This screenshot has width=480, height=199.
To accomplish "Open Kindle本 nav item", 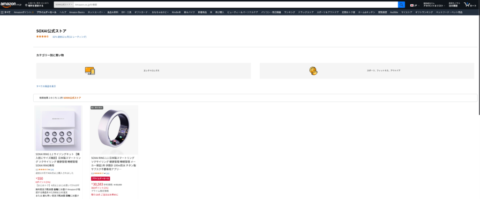I will tap(176, 12).
